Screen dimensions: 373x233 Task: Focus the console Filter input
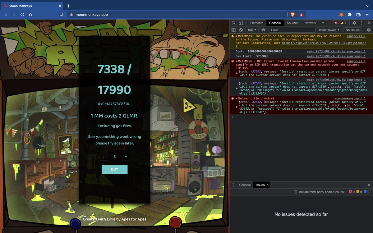[292, 30]
